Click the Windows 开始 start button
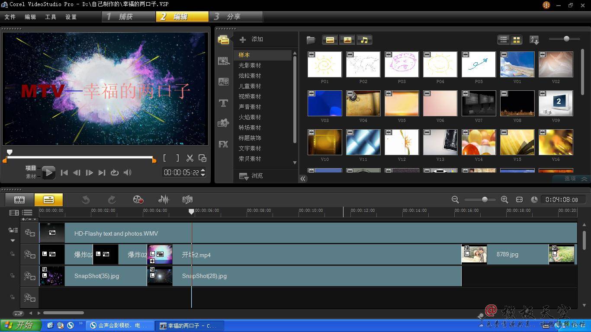 click(20, 325)
